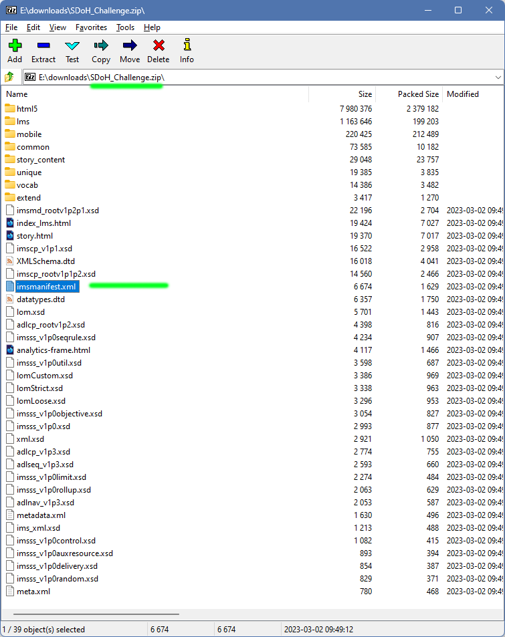Click the Extract toolbar icon
Screen dimensions: 505x637
coord(43,45)
